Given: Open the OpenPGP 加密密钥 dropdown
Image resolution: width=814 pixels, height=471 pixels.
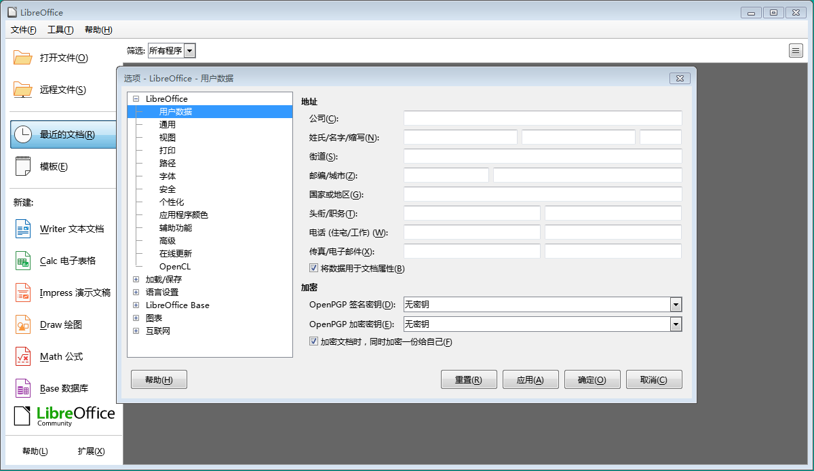Looking at the screenshot, I should click(675, 324).
